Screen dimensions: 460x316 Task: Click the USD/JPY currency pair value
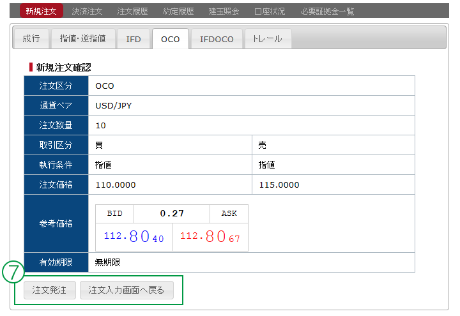pyautogui.click(x=114, y=105)
